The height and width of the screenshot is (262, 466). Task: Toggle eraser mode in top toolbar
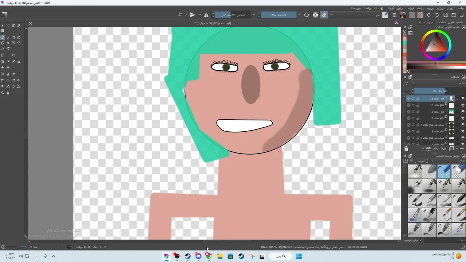tap(324, 15)
